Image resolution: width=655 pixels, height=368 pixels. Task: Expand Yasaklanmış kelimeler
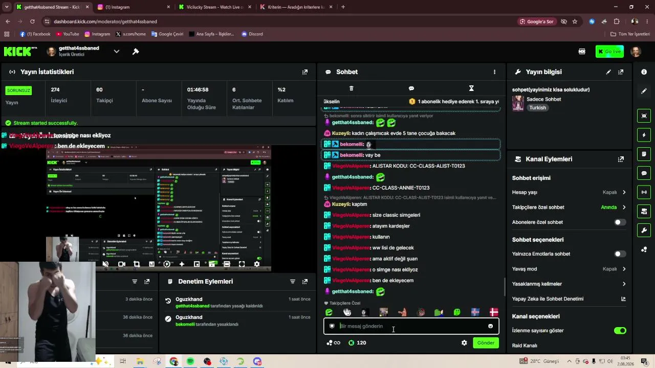(624, 284)
